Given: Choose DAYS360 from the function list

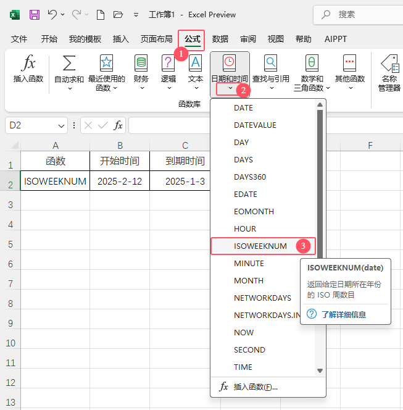Looking at the screenshot, I should (264, 177).
